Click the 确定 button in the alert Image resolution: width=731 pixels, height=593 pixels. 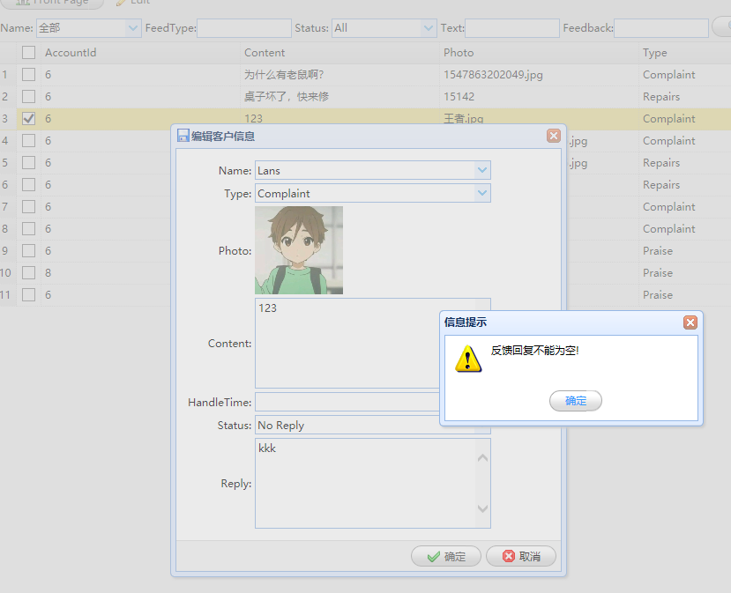click(576, 401)
